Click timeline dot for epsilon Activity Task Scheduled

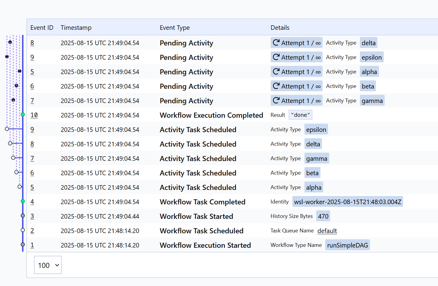[7, 129]
